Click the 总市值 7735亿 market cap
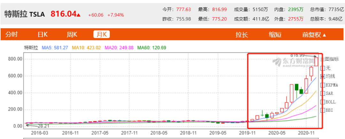The width and height of the screenshot is (345, 139). coord(327,10)
